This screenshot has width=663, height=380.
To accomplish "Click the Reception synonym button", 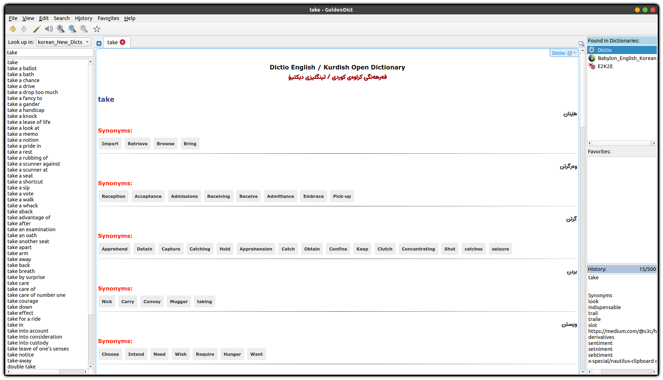I will [114, 196].
